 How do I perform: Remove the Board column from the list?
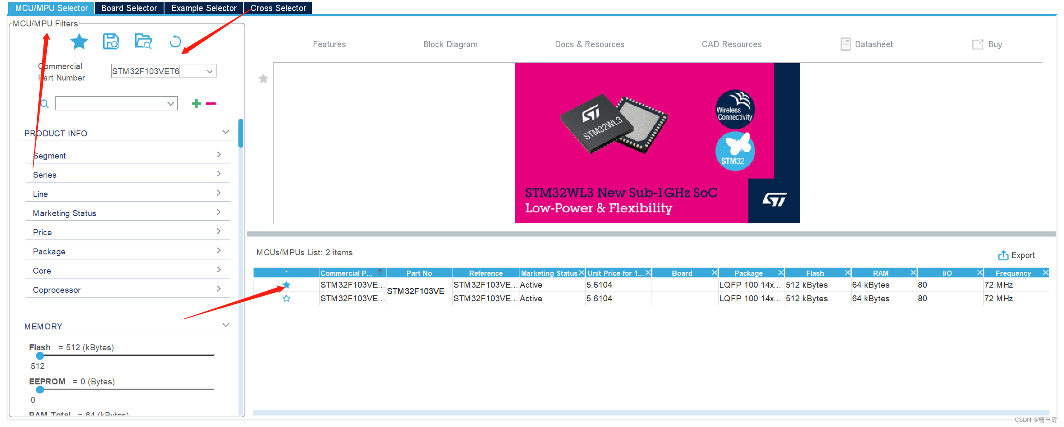point(715,273)
